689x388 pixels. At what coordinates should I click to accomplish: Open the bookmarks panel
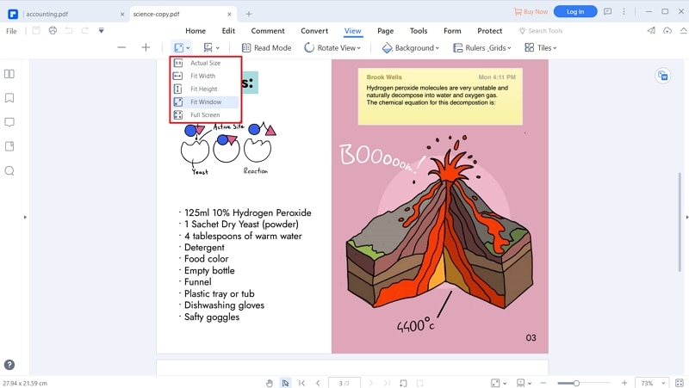pos(9,98)
